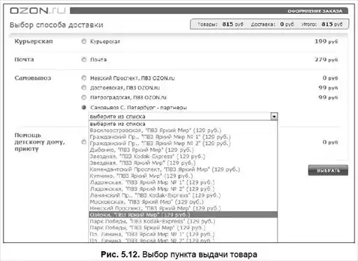
Task: Click the ВЫБРАТЬ button
Action: [x=328, y=170]
